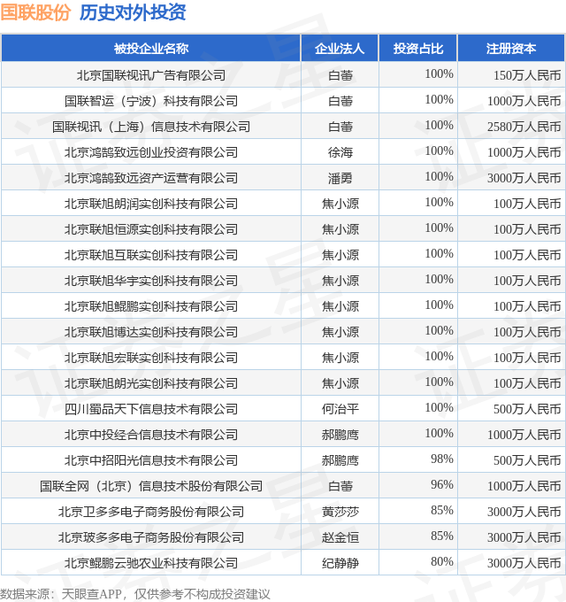Select company 北京联旭朗润实创科技有限公司

click(151, 204)
